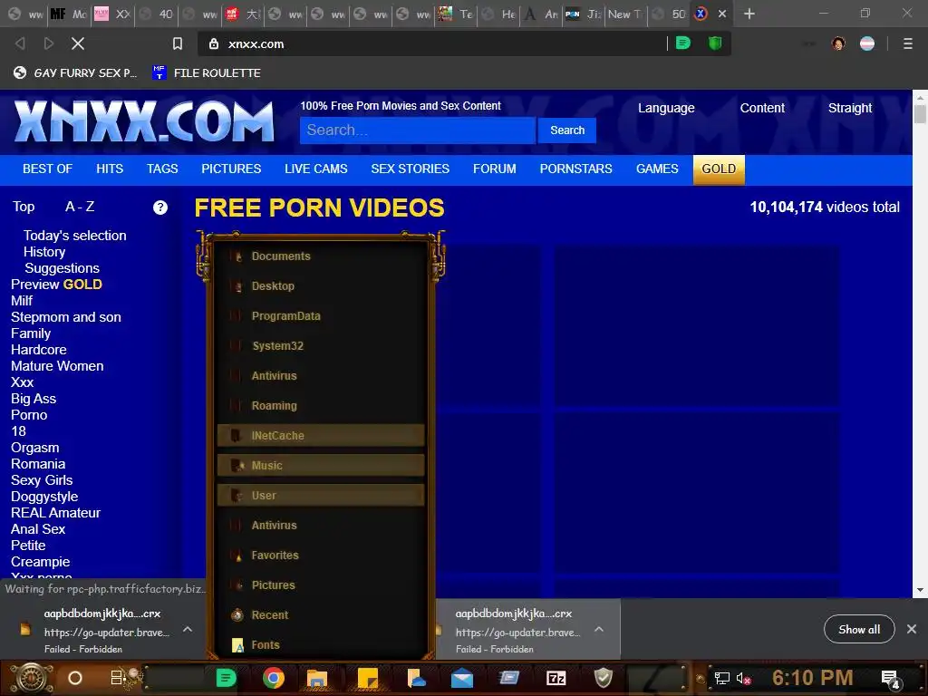
Task: Open the BEST OF menu item
Action: pyautogui.click(x=47, y=169)
